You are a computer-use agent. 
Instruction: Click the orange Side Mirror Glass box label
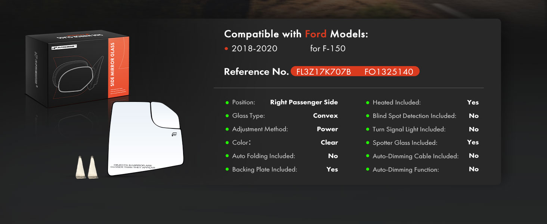pyautogui.click(x=113, y=64)
